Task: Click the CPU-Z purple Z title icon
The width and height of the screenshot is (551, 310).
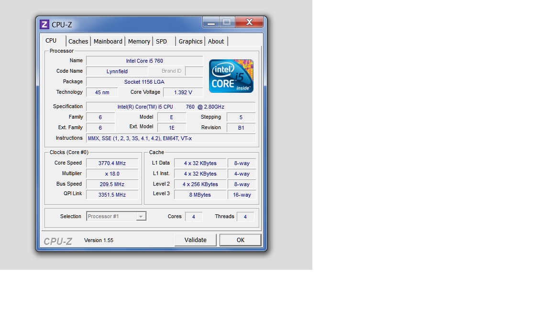Action: (44, 24)
